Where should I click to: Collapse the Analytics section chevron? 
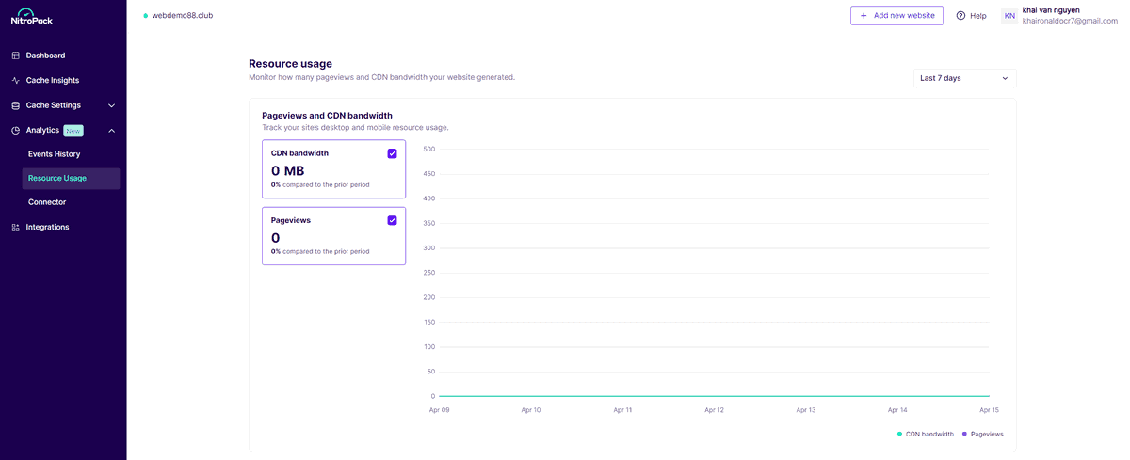(x=111, y=131)
